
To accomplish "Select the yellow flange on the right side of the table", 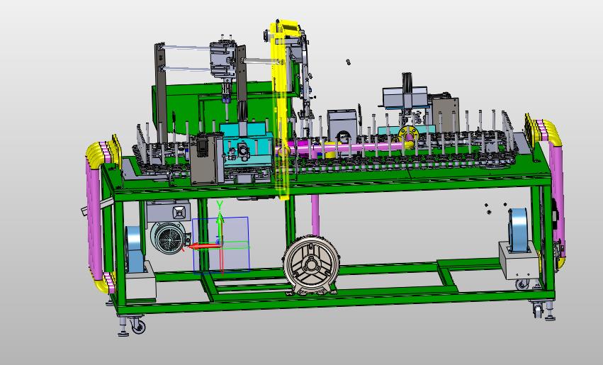I will [408, 133].
